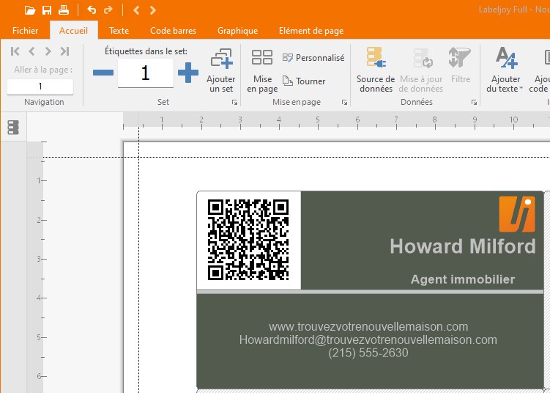Image resolution: width=550 pixels, height=393 pixels.
Task: Jump to the last page in Navigation
Action: (x=64, y=51)
